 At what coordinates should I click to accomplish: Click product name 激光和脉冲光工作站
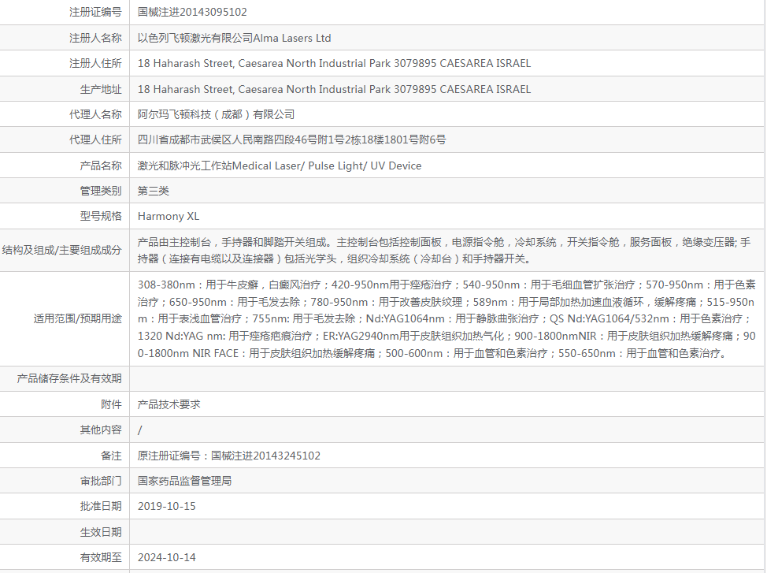coord(184,166)
